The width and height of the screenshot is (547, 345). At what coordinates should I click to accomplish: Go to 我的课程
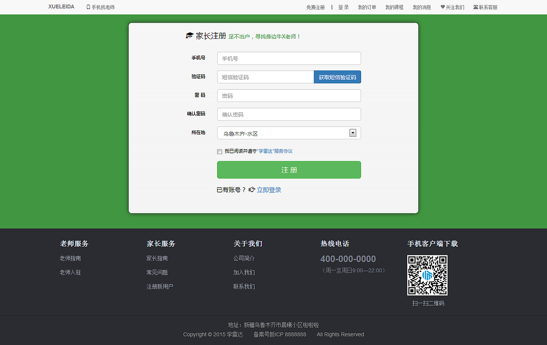[394, 7]
